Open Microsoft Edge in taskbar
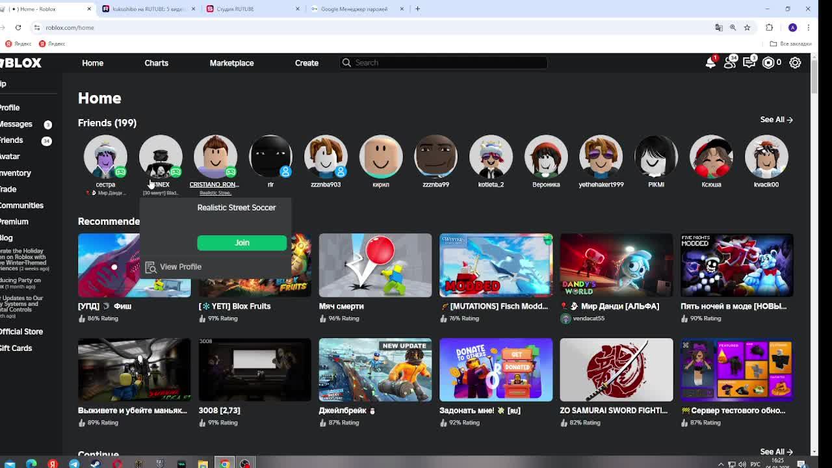Image resolution: width=832 pixels, height=468 pixels. [31, 463]
